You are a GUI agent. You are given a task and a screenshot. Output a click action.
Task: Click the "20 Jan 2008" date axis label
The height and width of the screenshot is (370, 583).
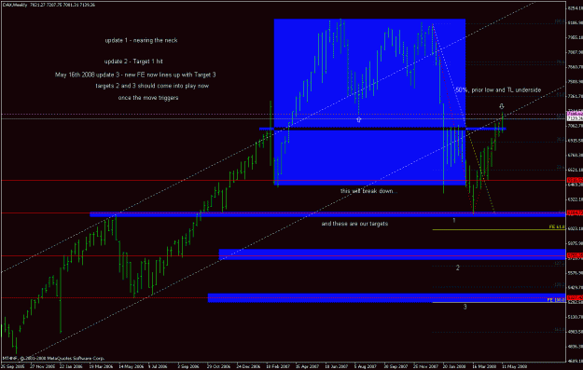(x=454, y=366)
